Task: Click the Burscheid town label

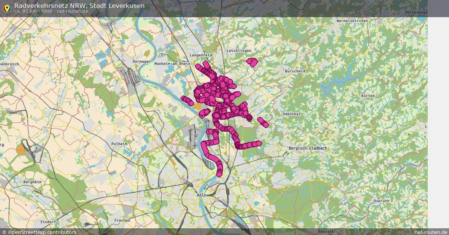Action: pyautogui.click(x=295, y=71)
